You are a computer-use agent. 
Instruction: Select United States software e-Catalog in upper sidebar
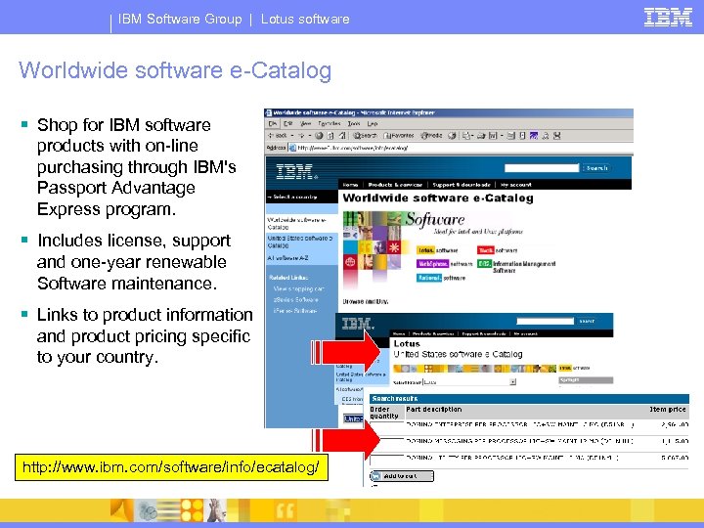(300, 242)
